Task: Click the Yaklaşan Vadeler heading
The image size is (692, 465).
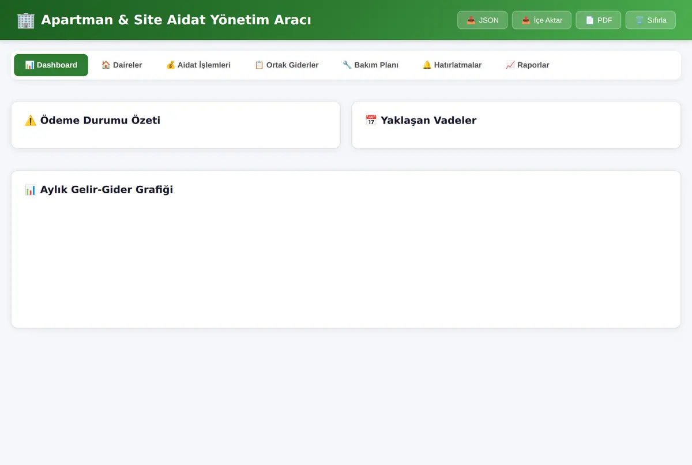Action: click(x=428, y=121)
